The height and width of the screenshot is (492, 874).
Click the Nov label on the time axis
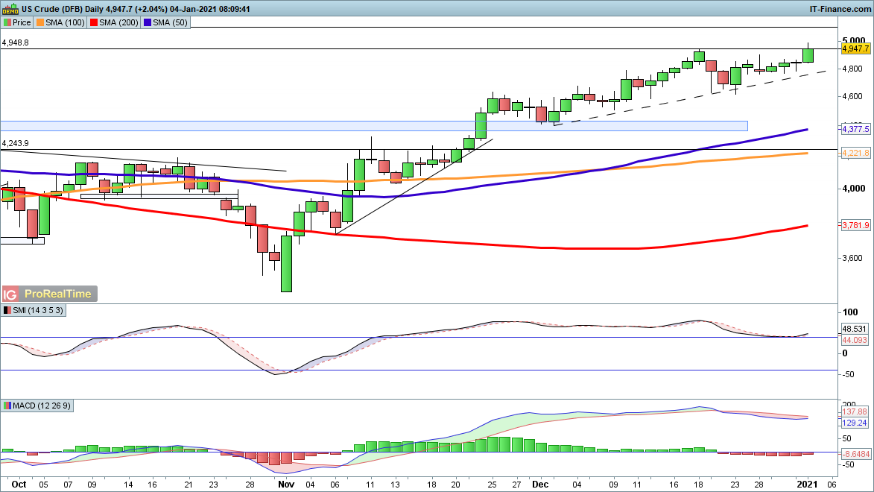pos(285,483)
